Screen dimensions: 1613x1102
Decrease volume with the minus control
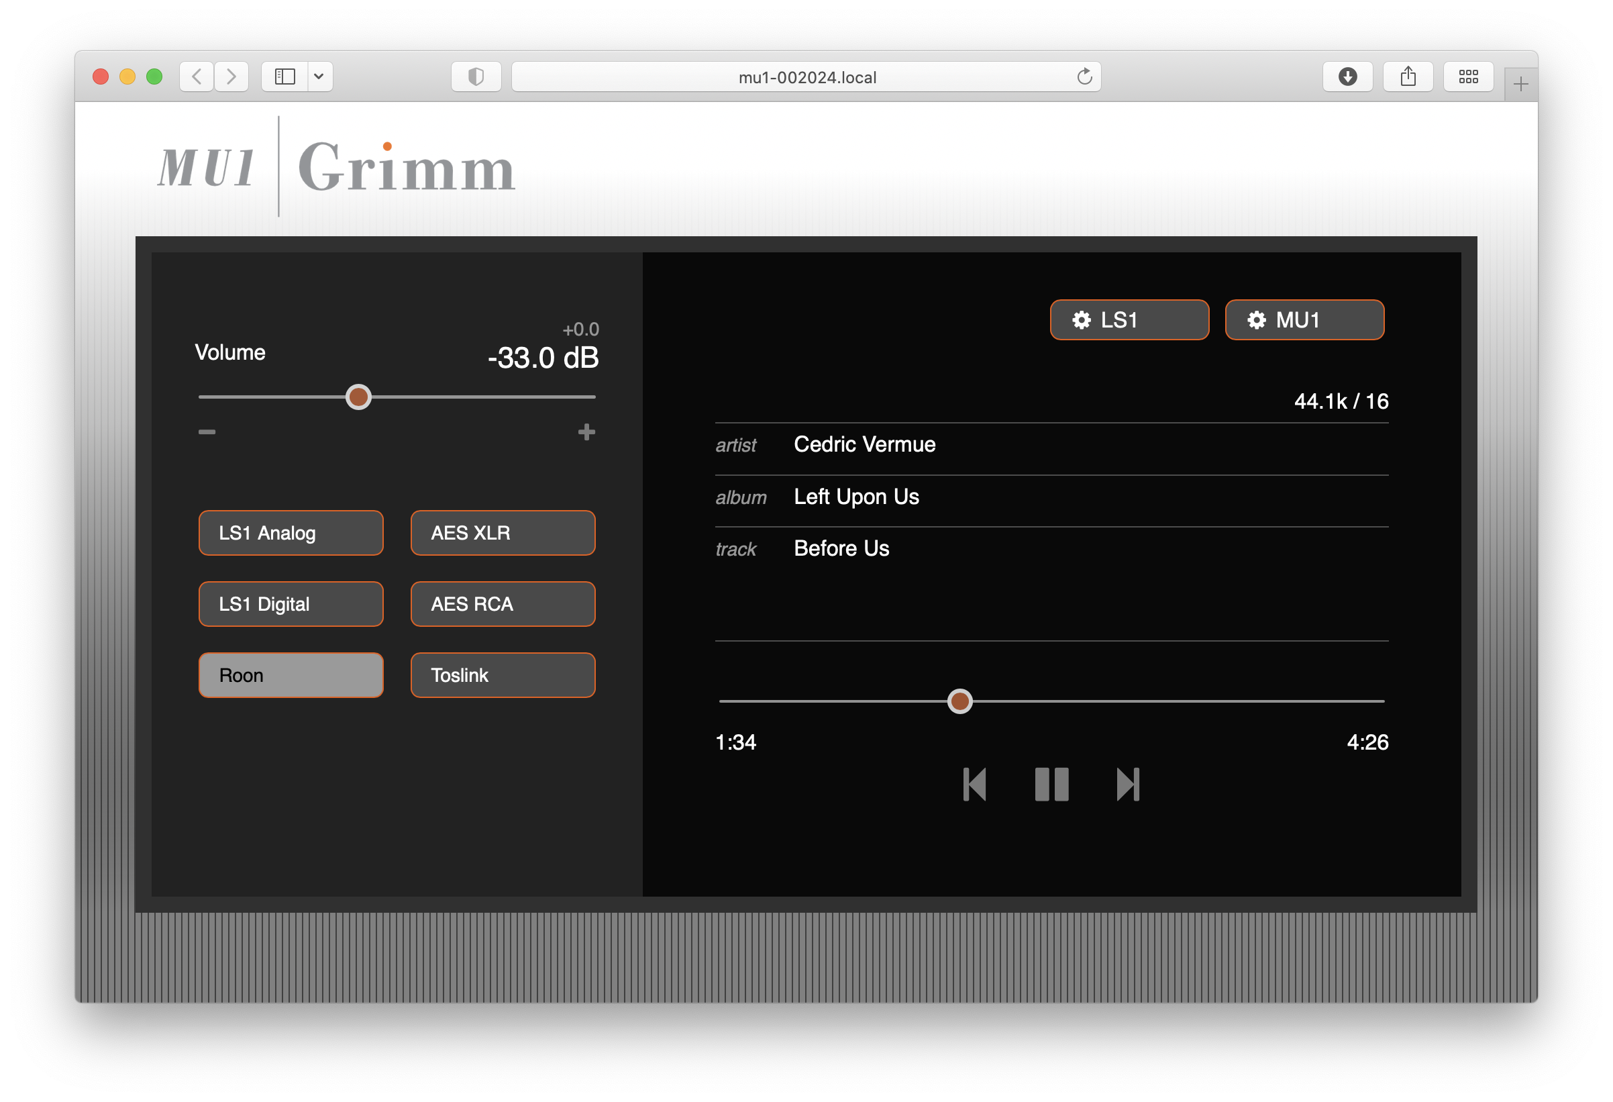[206, 432]
